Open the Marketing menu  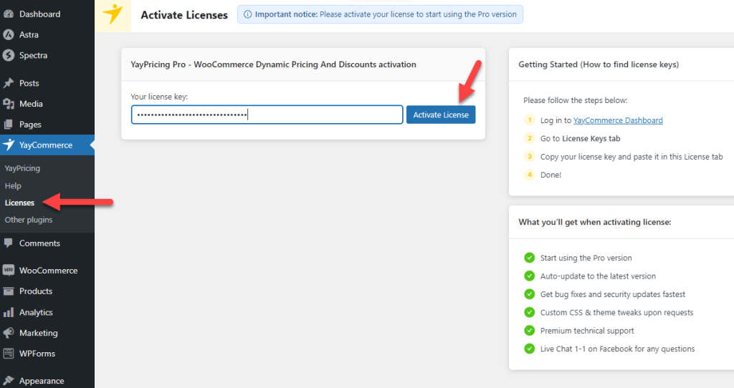[x=39, y=333]
